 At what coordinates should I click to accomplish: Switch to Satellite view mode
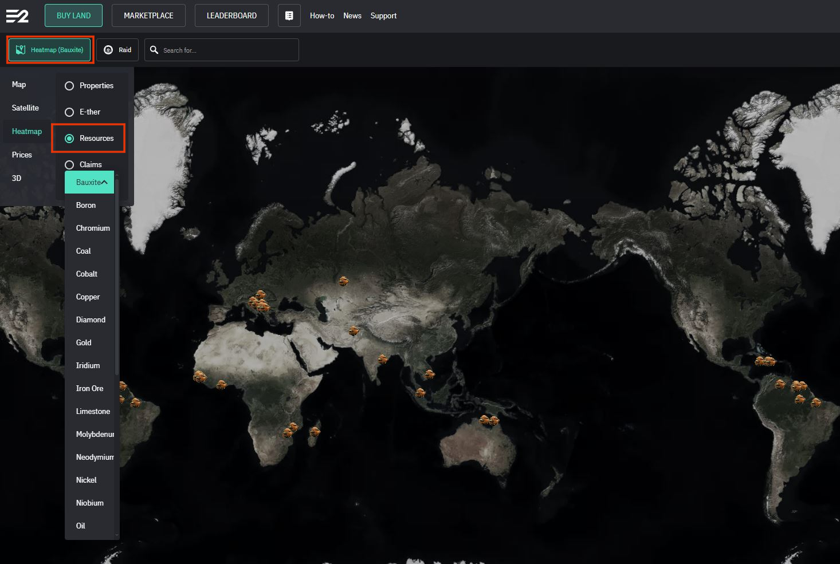[x=25, y=108]
